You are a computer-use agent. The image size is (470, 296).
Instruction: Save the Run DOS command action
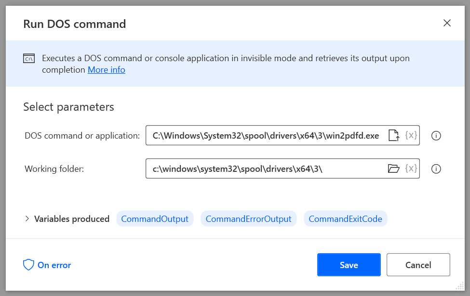click(349, 265)
